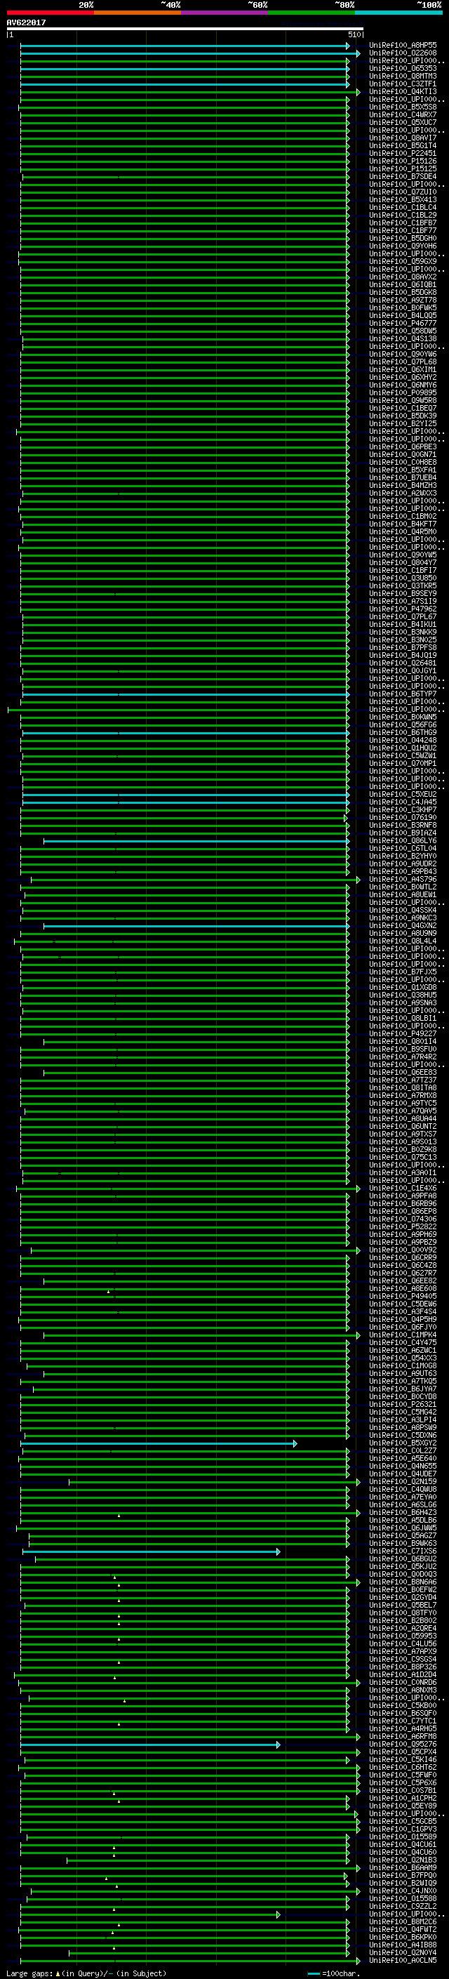Select the UniRef100_Q7ZUI0 label

tap(403, 192)
